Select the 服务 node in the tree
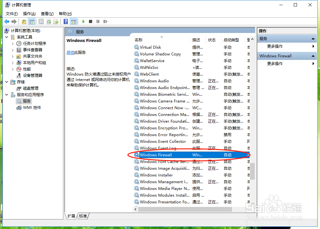 [x=27, y=101]
